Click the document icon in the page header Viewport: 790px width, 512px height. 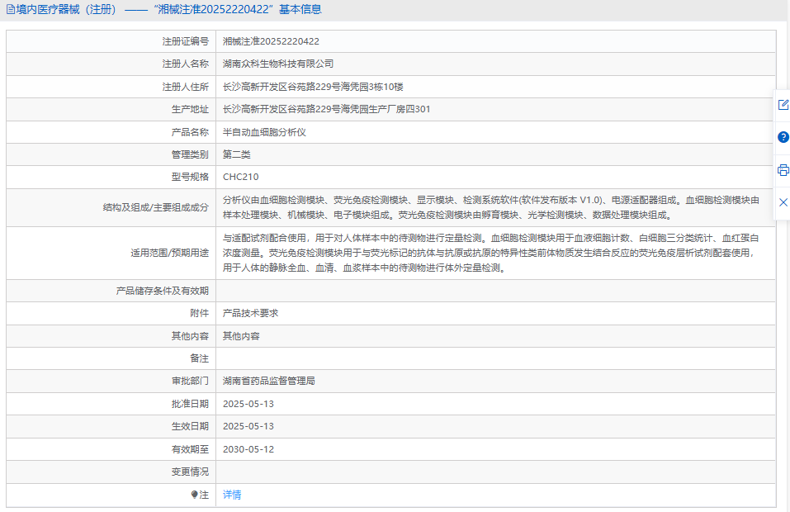click(x=10, y=10)
